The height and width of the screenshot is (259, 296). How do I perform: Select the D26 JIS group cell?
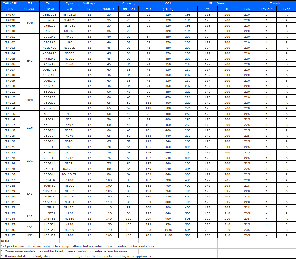30,127
